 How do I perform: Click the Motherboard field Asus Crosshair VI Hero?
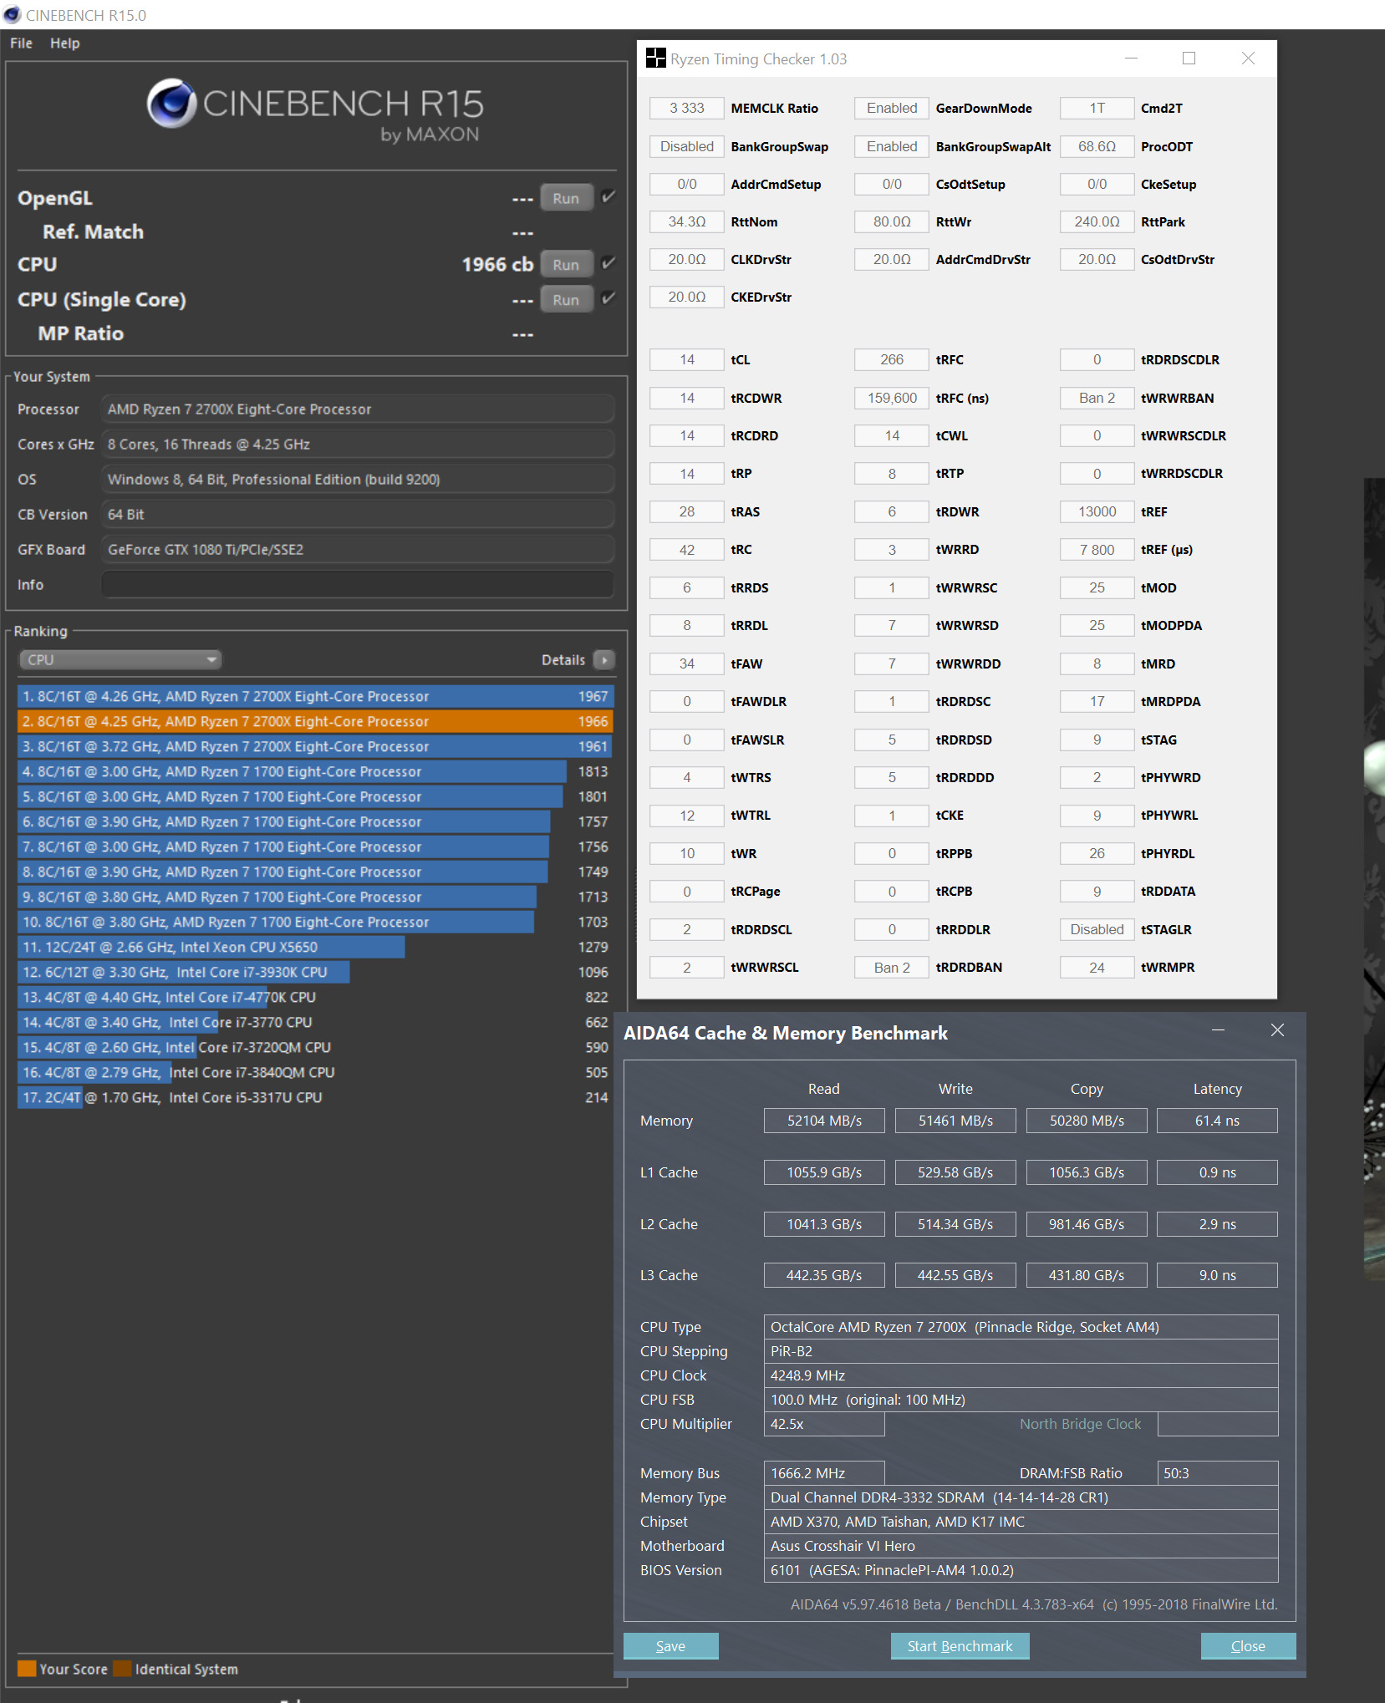[x=1021, y=1546]
